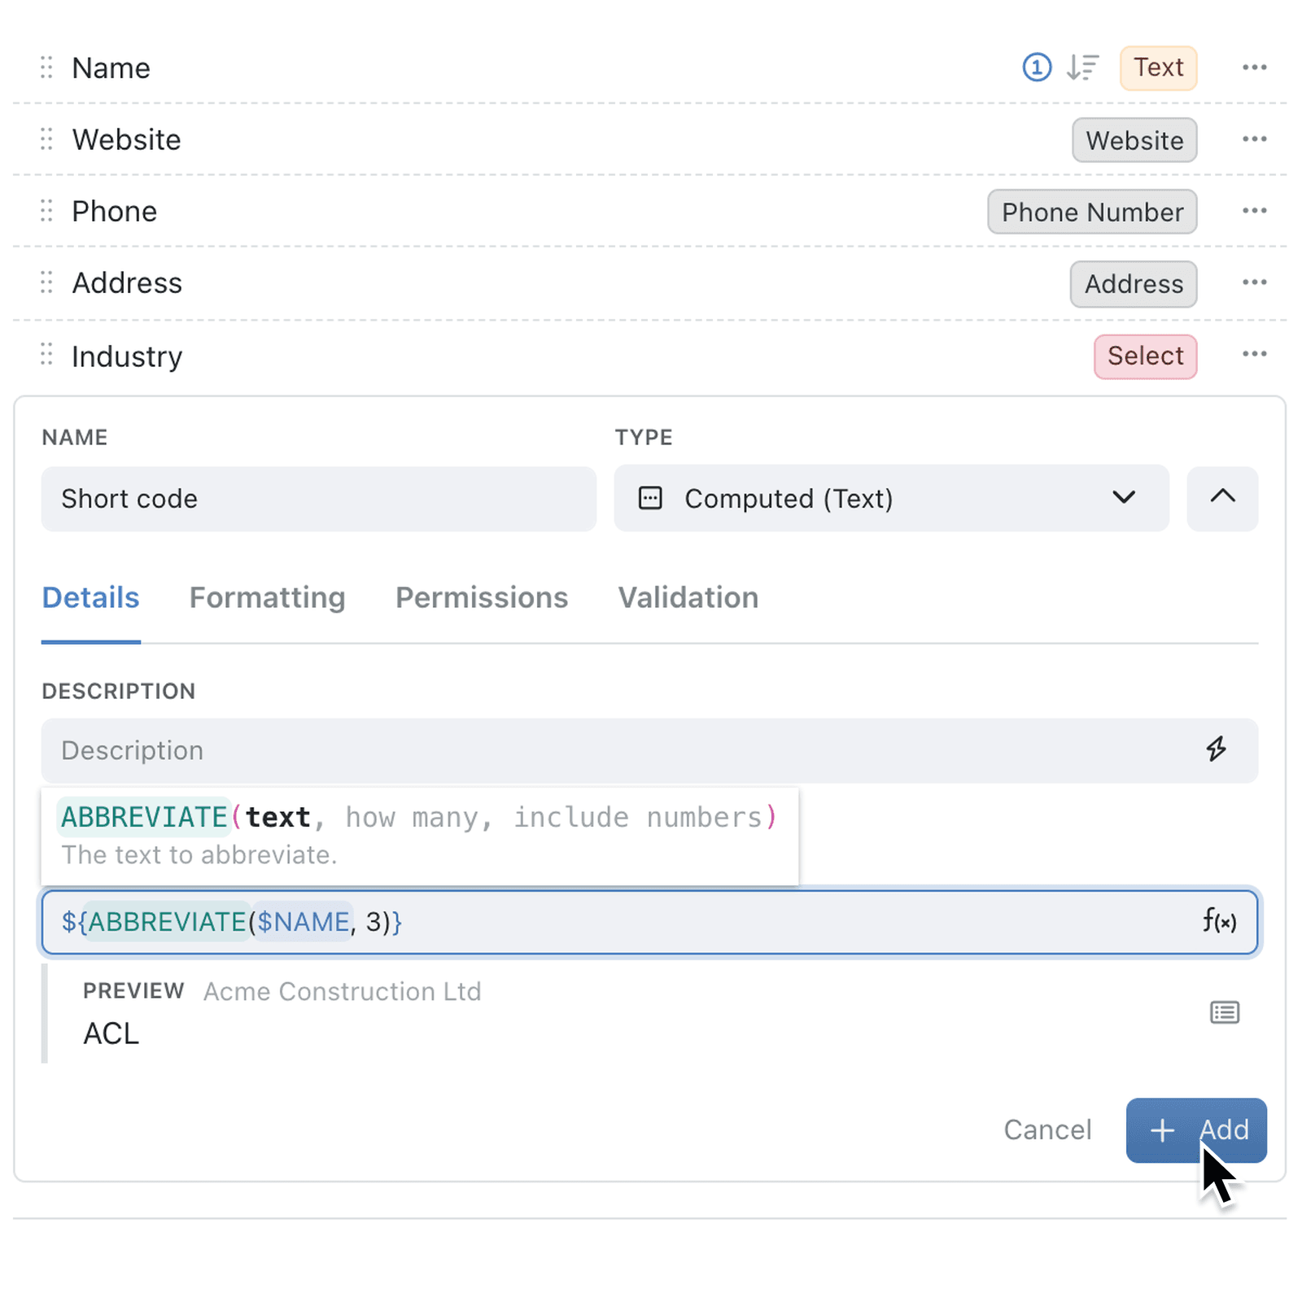Image resolution: width=1302 pixels, height=1302 pixels.
Task: Click the Cancel button
Action: (1047, 1129)
